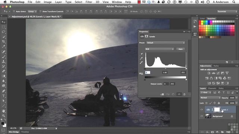
Task: Select the Hand tool
Action: 3,111
